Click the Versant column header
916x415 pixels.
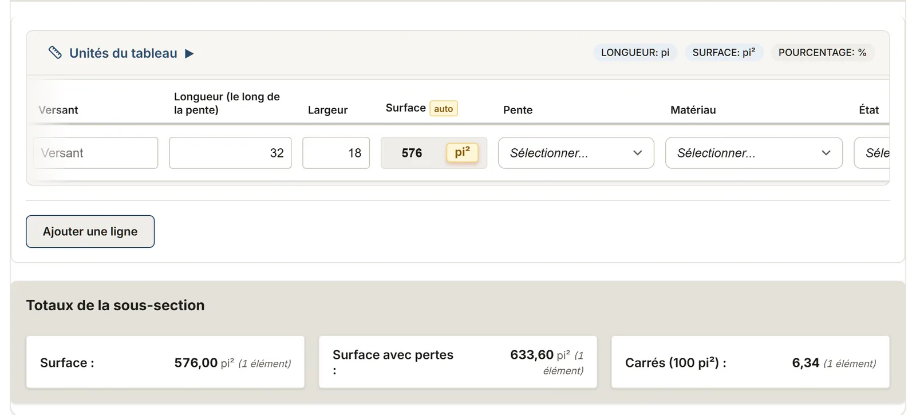click(x=58, y=110)
